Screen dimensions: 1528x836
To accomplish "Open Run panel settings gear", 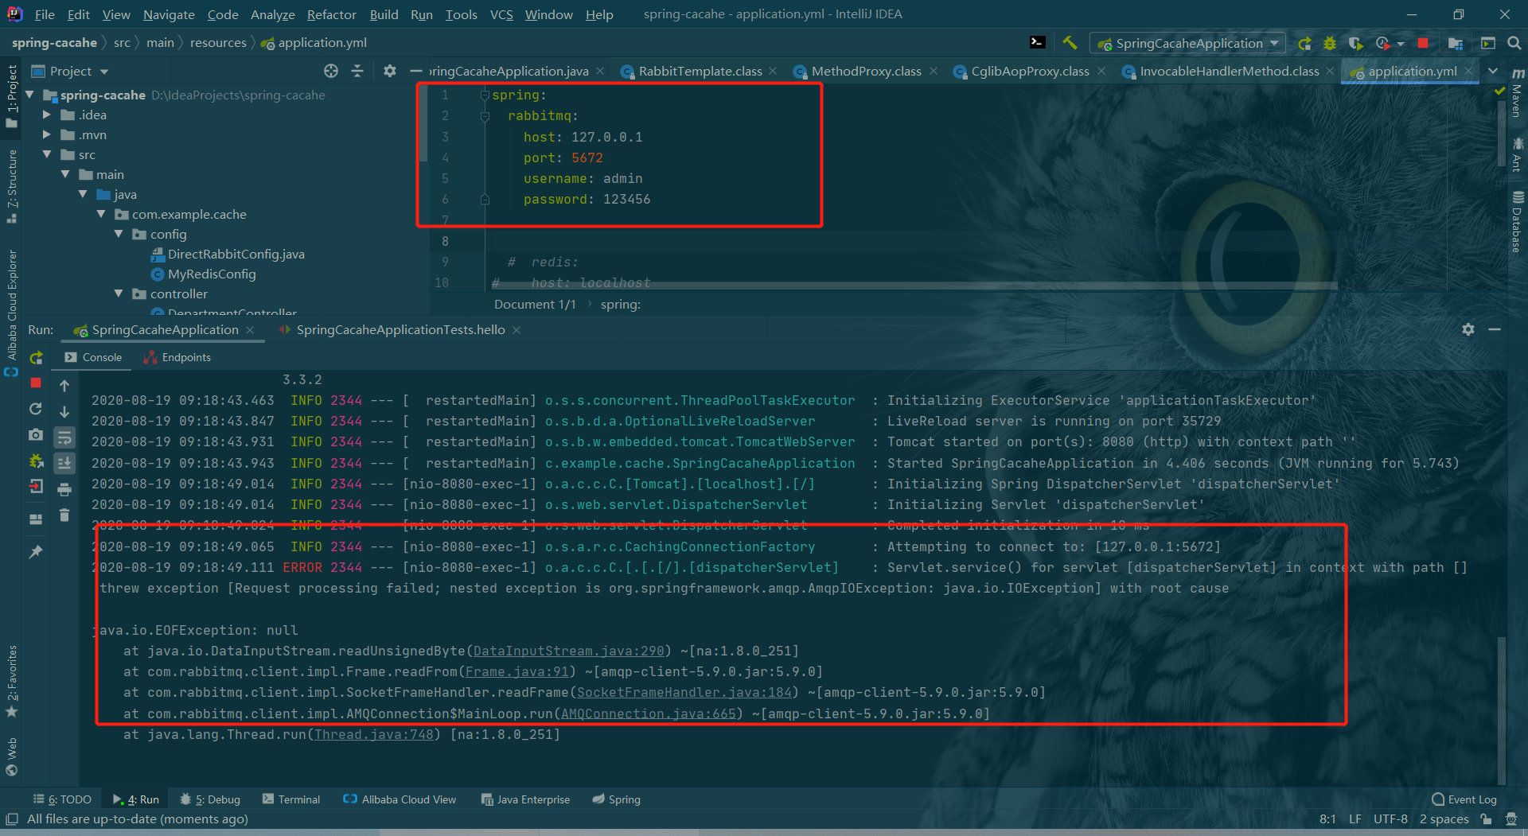I will pos(1468,329).
